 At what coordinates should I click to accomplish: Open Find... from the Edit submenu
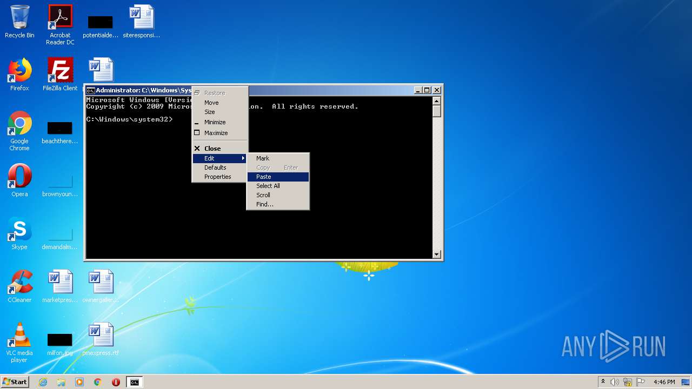278,204
